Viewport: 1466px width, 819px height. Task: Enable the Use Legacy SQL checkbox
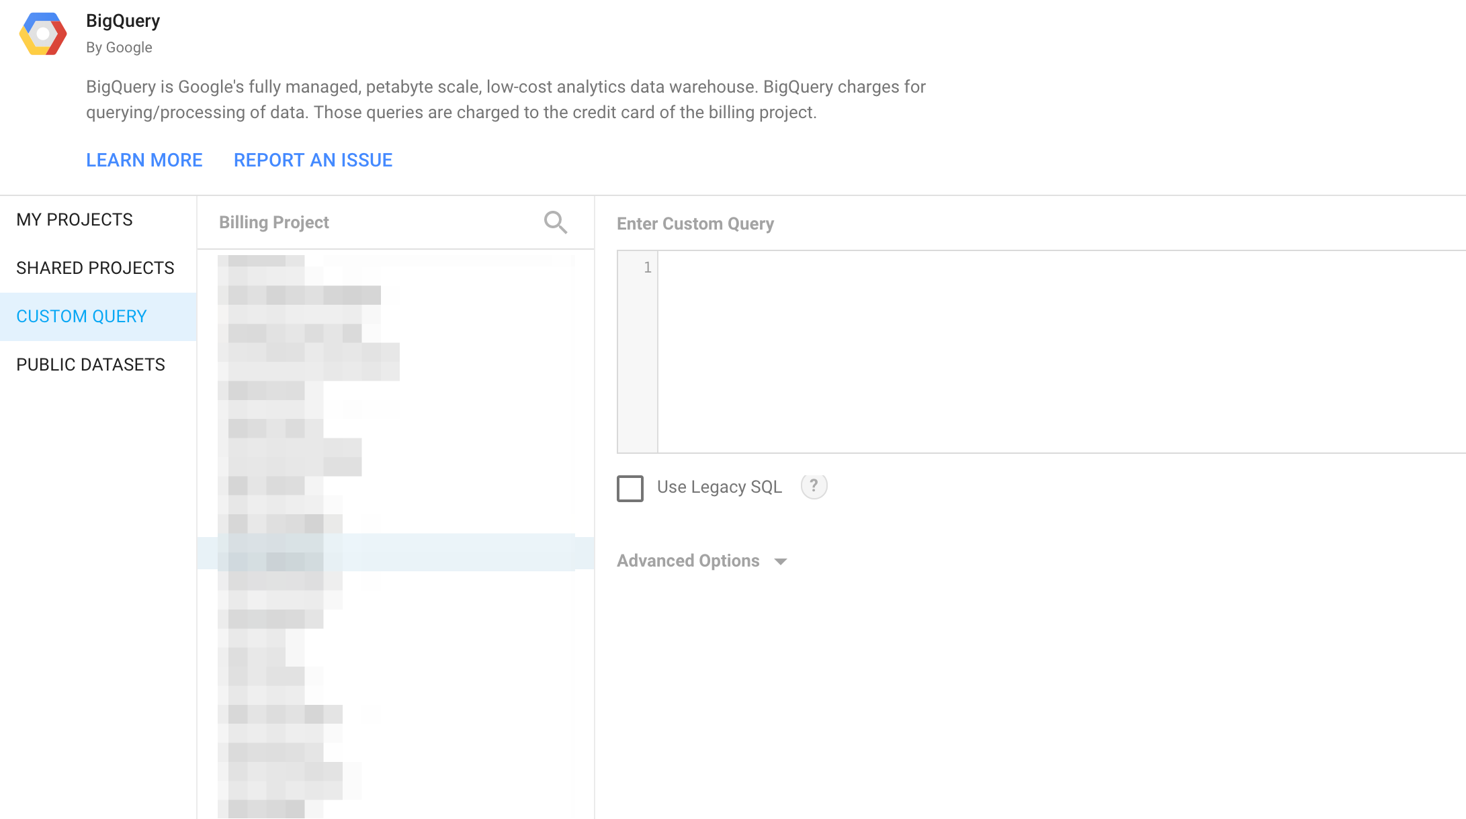[630, 488]
